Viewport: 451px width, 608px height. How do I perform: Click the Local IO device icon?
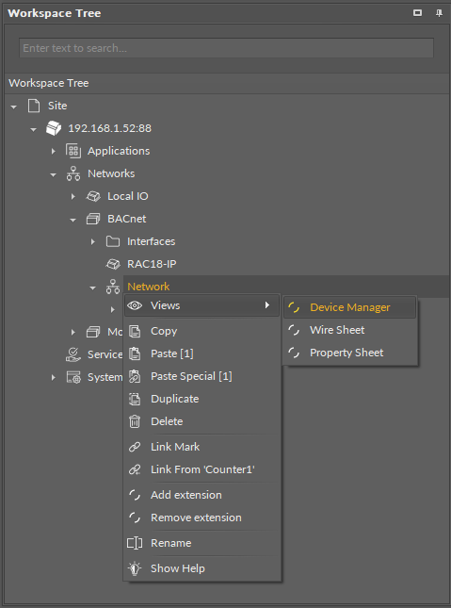pyautogui.click(x=93, y=196)
